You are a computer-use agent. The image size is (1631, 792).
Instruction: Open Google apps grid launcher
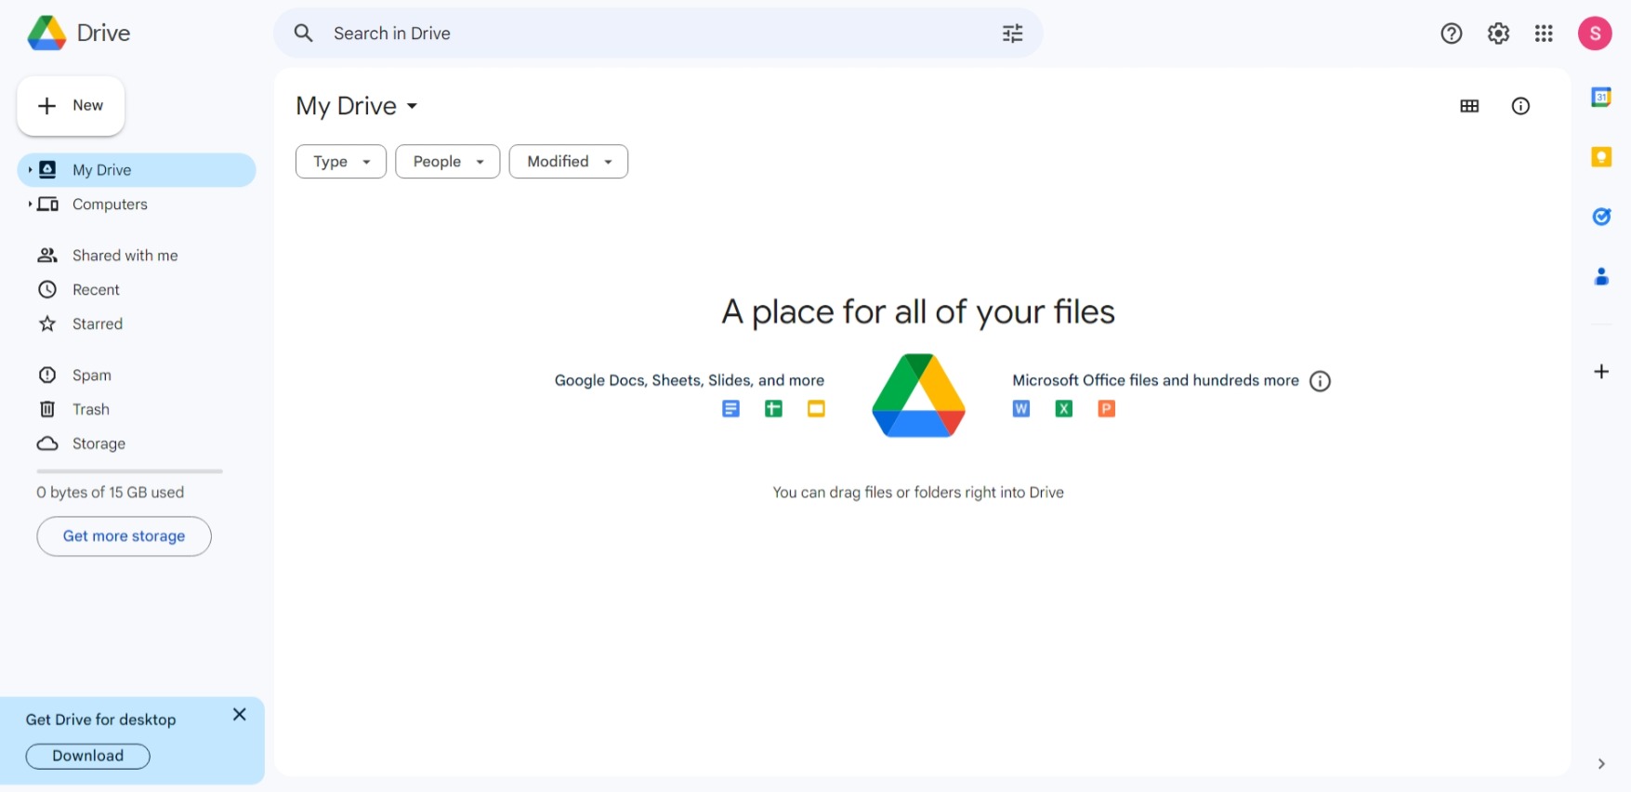[1544, 33]
